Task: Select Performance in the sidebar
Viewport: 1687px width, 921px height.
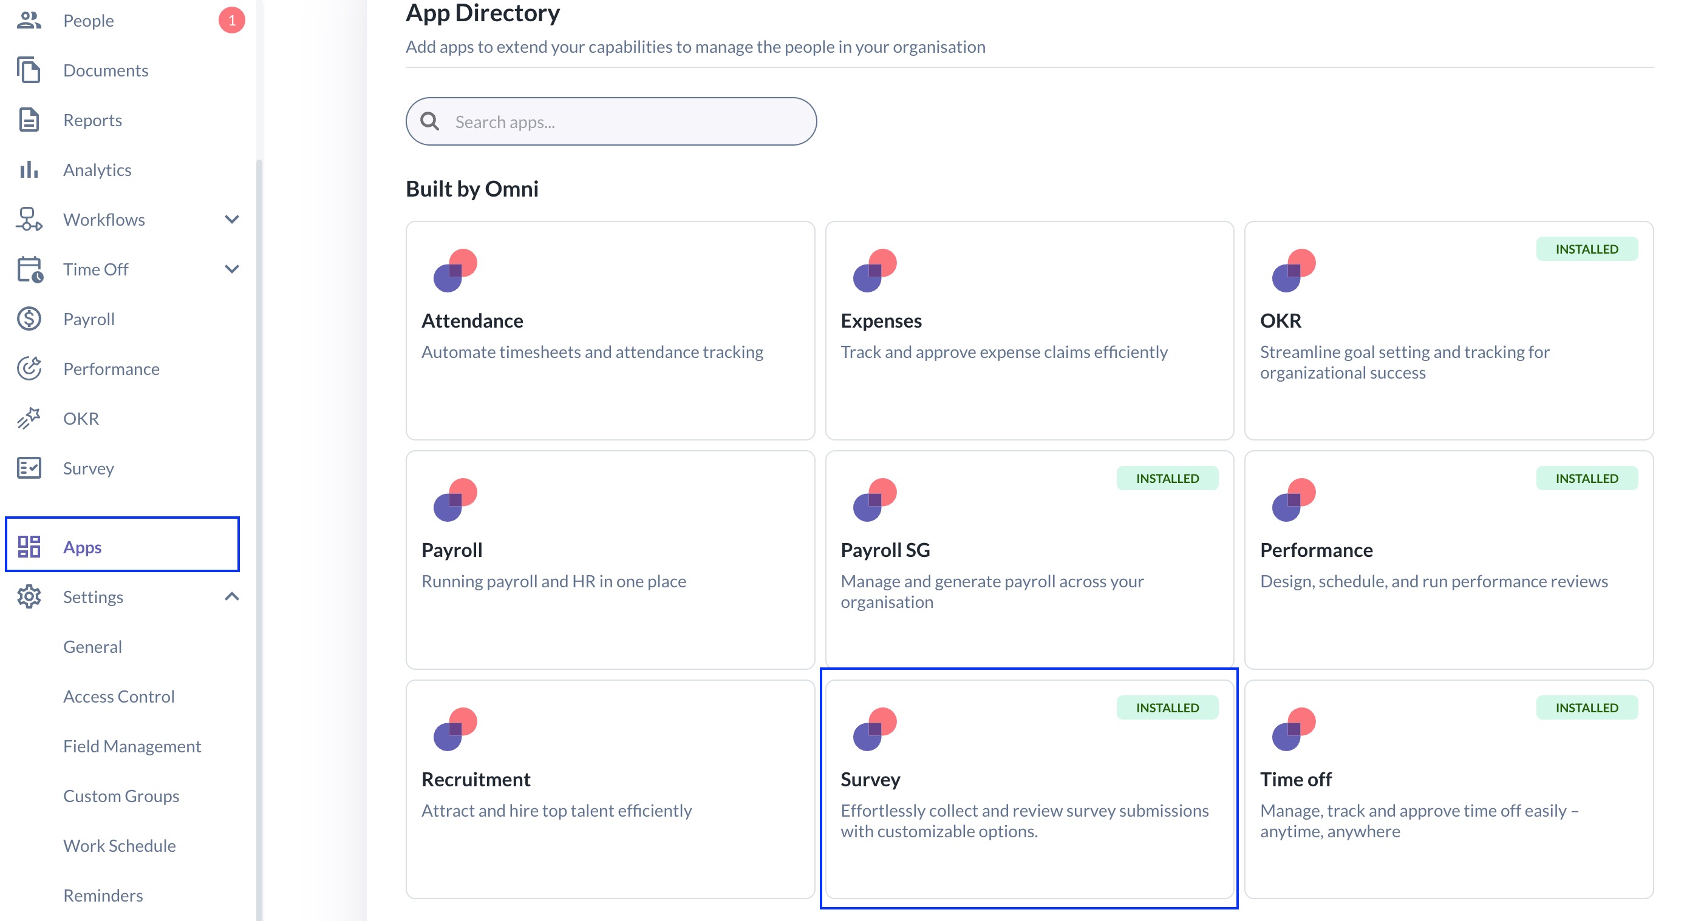Action: coord(111,369)
